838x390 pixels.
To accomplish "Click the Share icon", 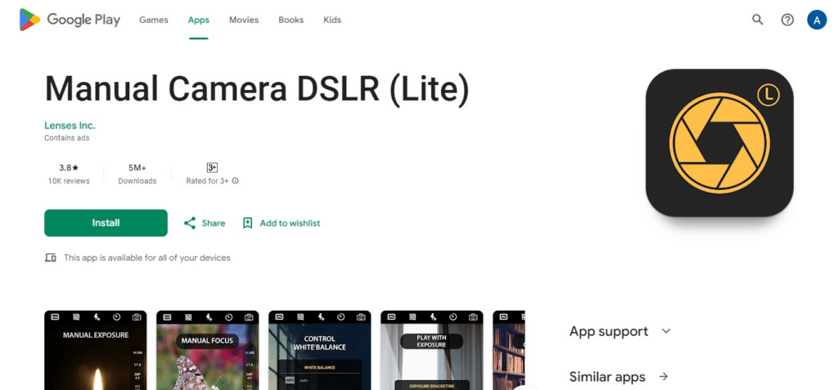I will tap(190, 223).
